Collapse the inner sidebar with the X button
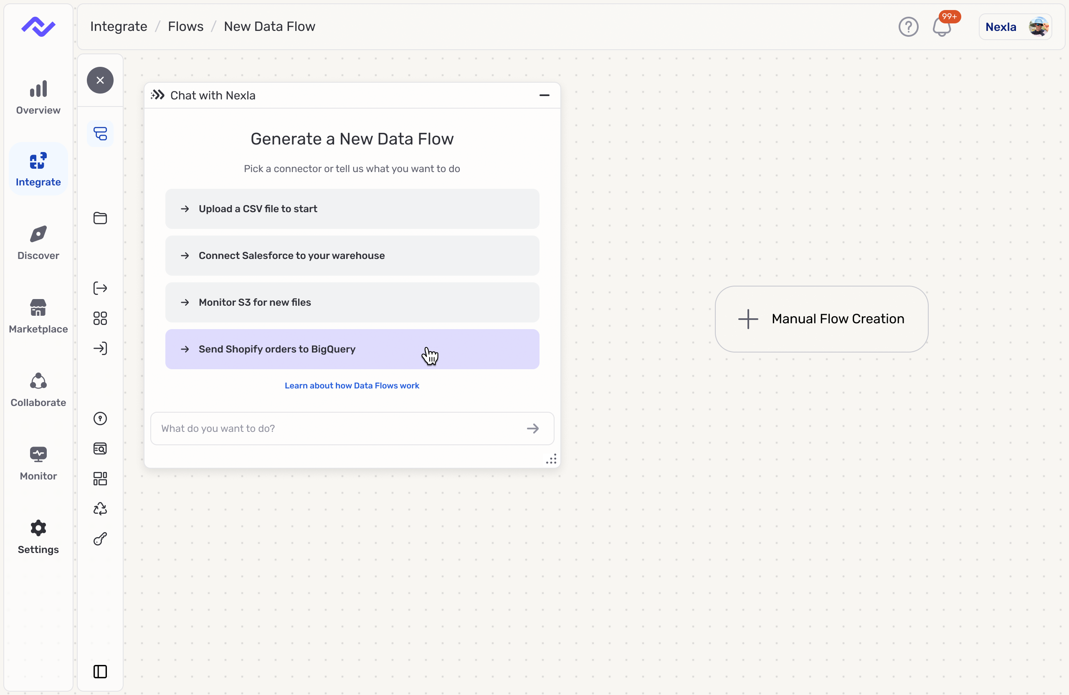1069x695 pixels. 100,80
